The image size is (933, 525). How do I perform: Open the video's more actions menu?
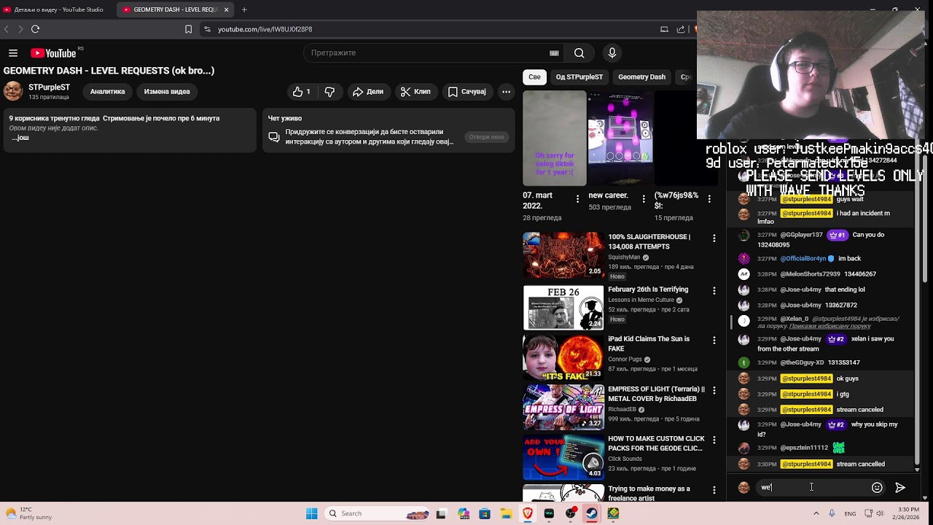coord(506,92)
